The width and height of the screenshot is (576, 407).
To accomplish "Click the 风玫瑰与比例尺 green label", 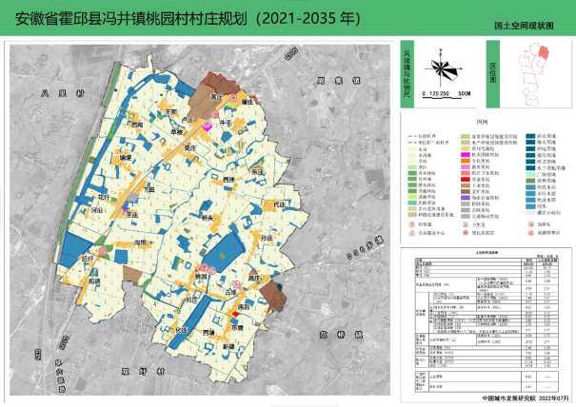I will click(409, 73).
